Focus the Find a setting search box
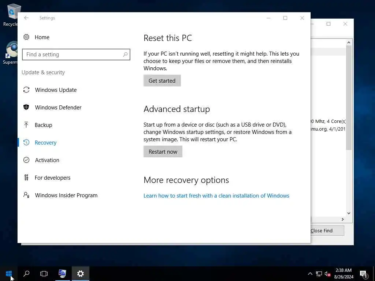 coord(76,55)
